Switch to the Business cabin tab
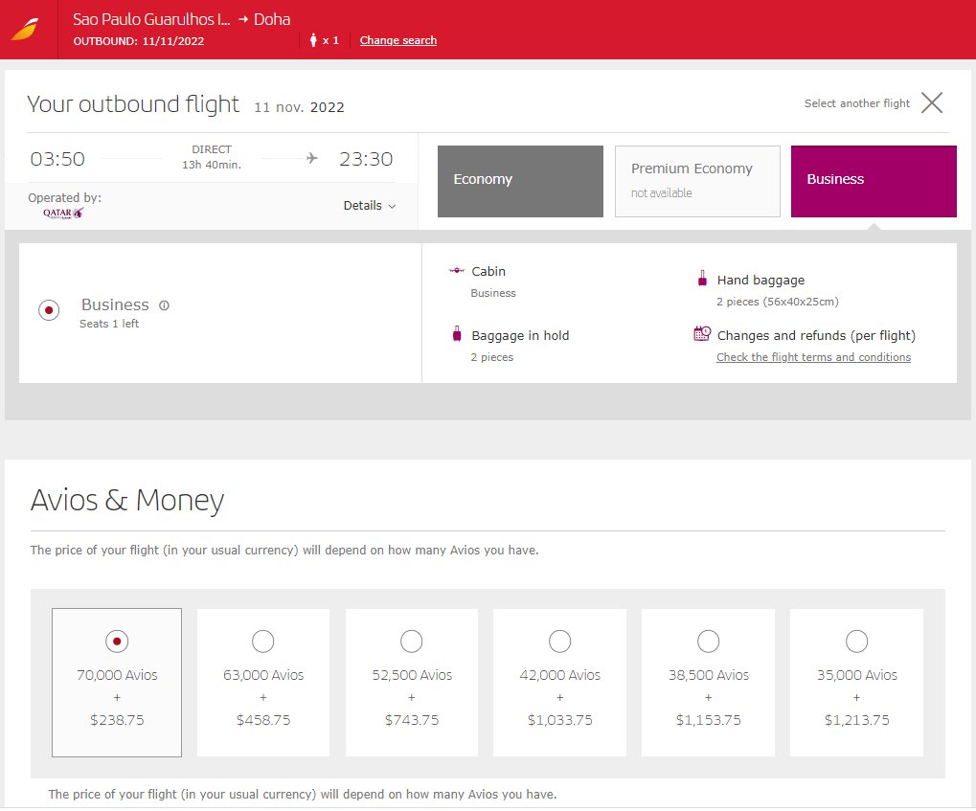The image size is (976, 811). pyautogui.click(x=874, y=181)
